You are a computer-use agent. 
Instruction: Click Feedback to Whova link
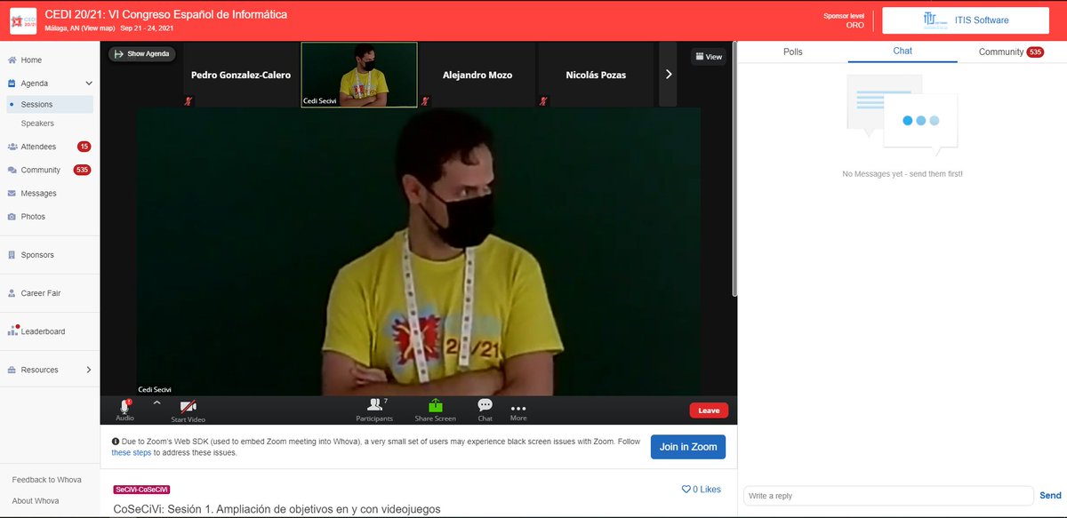click(x=46, y=480)
